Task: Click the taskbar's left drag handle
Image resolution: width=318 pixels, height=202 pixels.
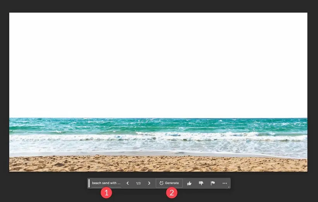Action: pyautogui.click(x=89, y=183)
